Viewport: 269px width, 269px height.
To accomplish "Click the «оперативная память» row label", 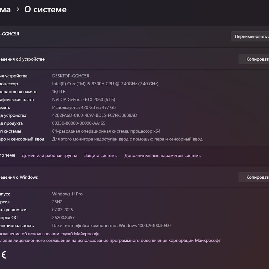I will coord(19,92).
